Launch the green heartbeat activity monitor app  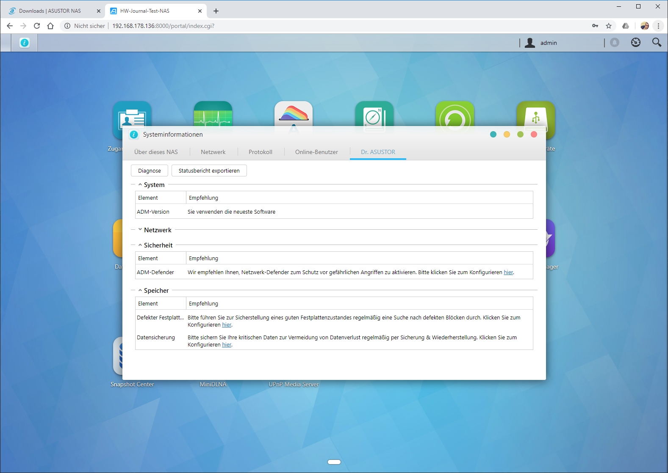click(x=213, y=114)
